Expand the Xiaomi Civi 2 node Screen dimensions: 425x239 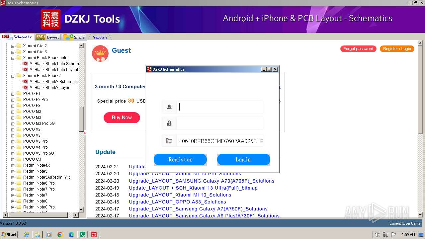[13, 46]
